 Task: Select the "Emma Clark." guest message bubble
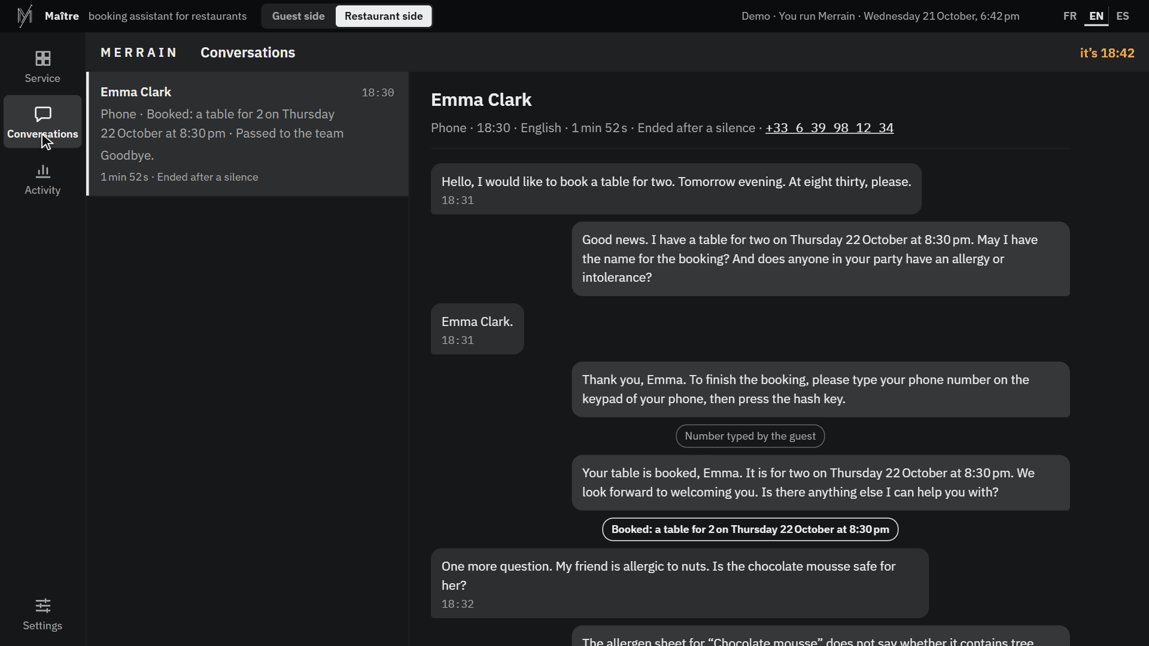pos(478,329)
